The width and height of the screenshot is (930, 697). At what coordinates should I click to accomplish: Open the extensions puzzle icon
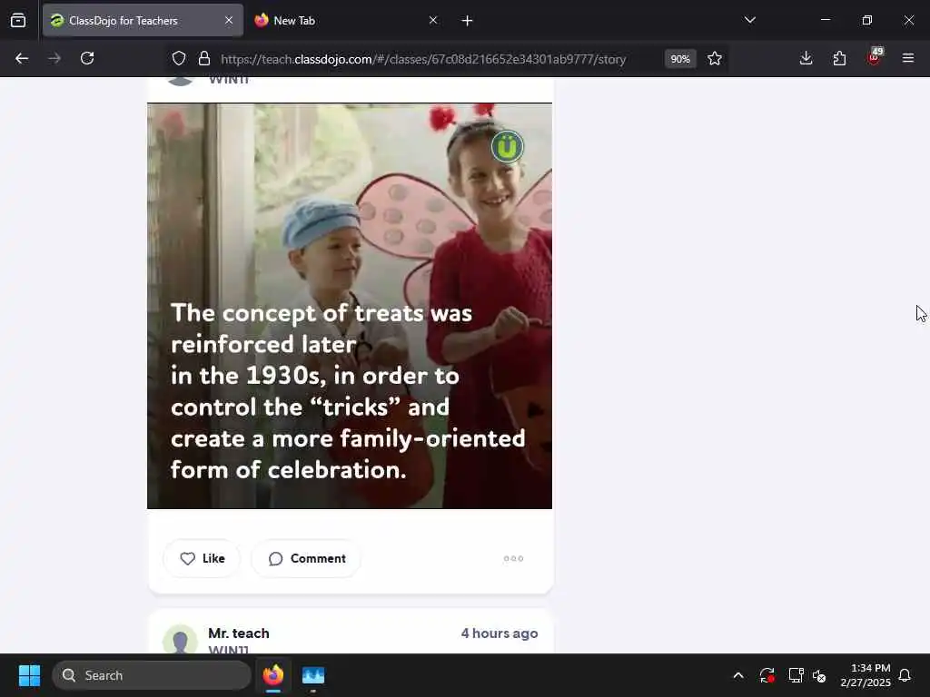[x=839, y=58]
